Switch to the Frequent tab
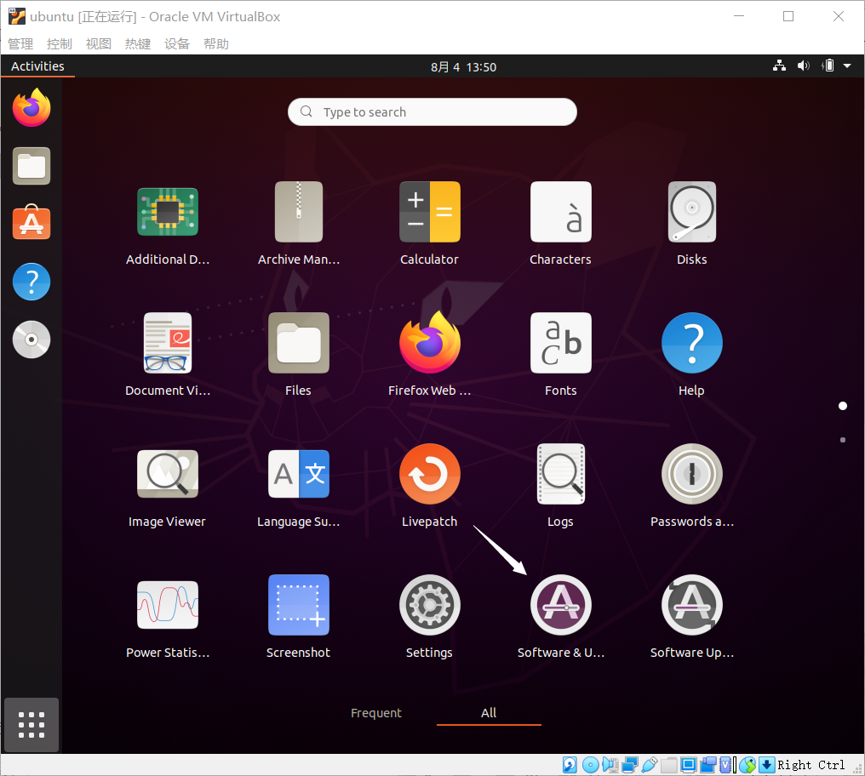This screenshot has width=865, height=776. (376, 713)
